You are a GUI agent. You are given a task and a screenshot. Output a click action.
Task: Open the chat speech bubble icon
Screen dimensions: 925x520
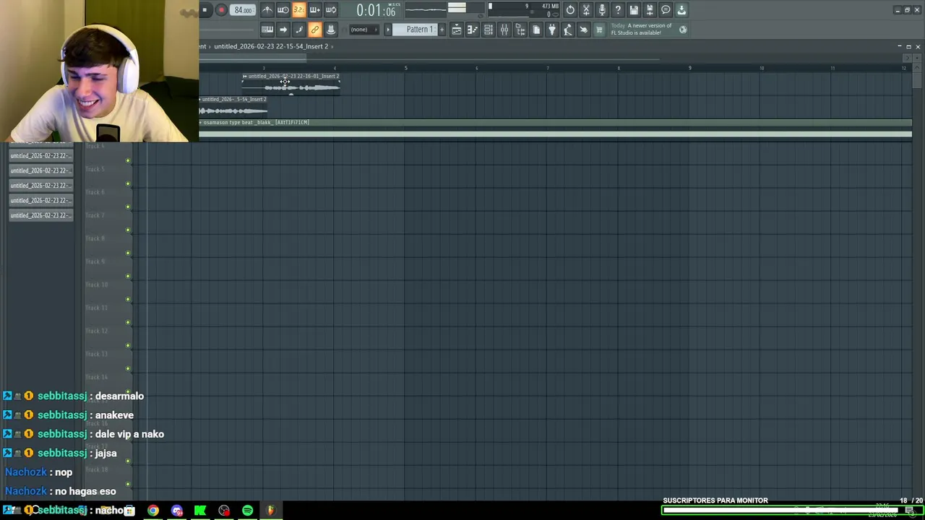click(x=666, y=10)
